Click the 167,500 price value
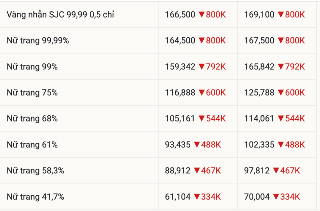The image size is (320, 211). tap(259, 41)
